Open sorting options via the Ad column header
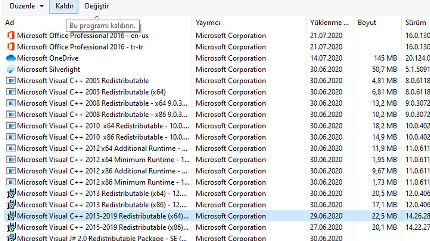Viewport: 430px width, 241px height. (x=9, y=22)
